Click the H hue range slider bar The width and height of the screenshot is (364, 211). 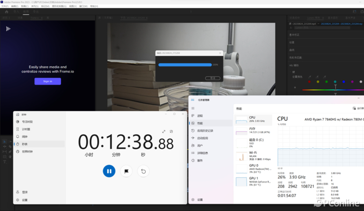pyautogui.click(x=333, y=90)
